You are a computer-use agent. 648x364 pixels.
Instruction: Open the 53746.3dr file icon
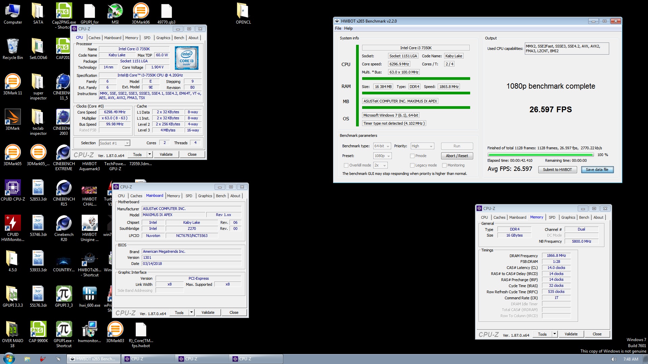pyautogui.click(x=38, y=226)
